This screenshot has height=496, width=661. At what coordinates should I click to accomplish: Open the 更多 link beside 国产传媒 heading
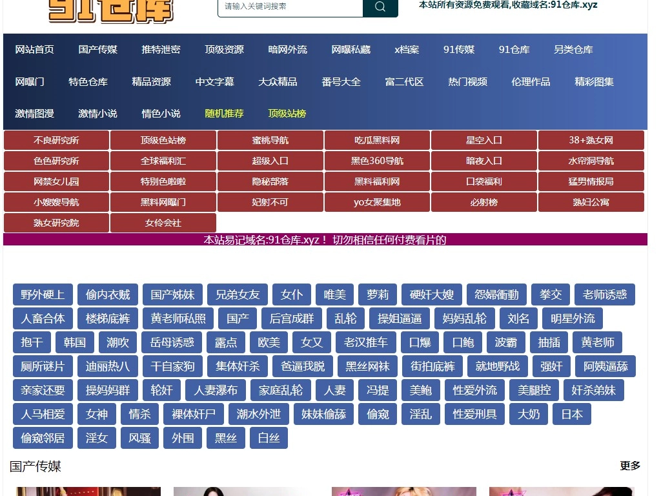click(630, 466)
